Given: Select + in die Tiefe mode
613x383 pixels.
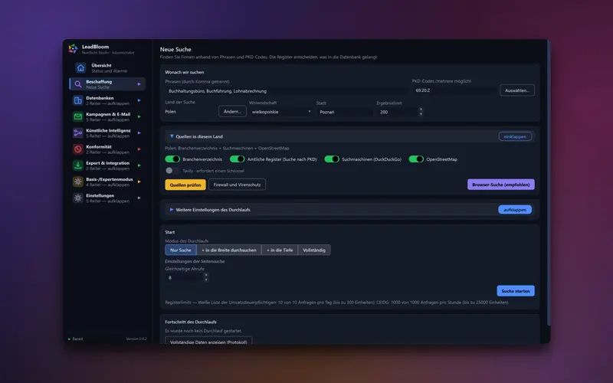Looking at the screenshot, I should click(x=280, y=250).
